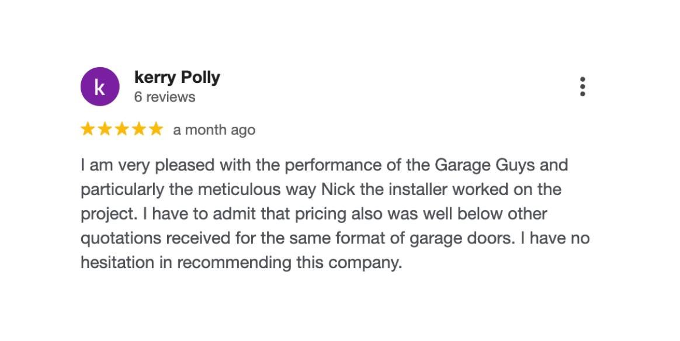Viewport: 680px width, 341px height.
Task: Click the first yellow rating star
Action: click(88, 129)
